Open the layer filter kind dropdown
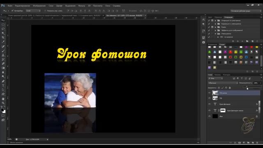The image size is (263, 148). [x=215, y=79]
